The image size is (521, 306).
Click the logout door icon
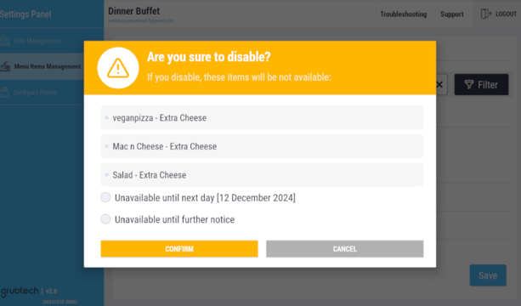486,14
